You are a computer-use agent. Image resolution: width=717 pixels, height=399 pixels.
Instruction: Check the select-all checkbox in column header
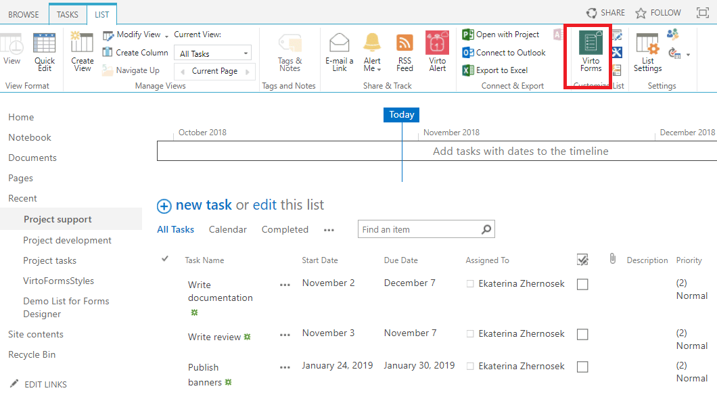(582, 259)
